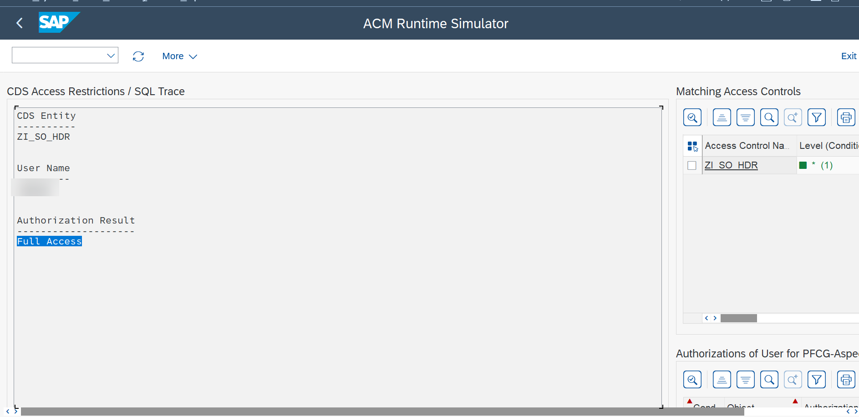Click the Exit button

click(849, 56)
